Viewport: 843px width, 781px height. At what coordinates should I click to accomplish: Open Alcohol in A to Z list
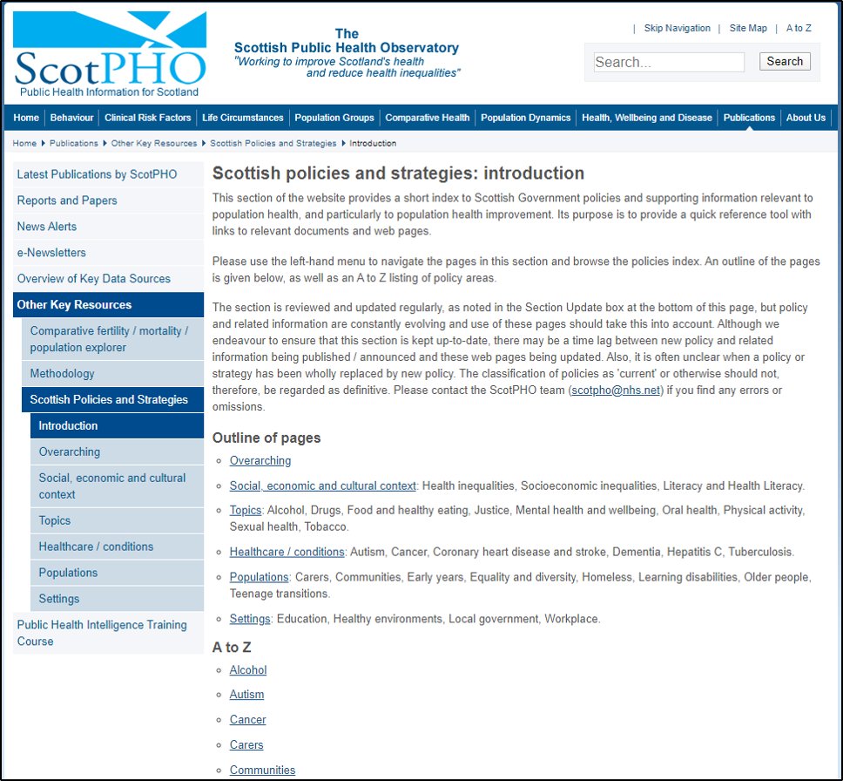(248, 670)
